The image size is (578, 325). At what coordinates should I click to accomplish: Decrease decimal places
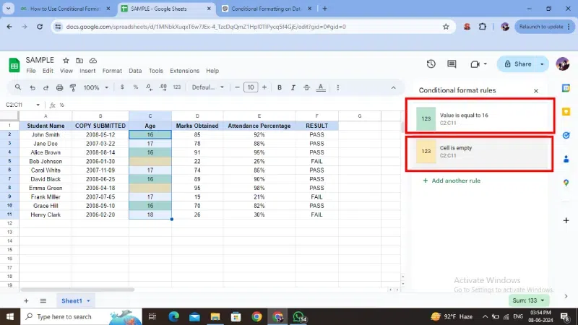pos(149,87)
